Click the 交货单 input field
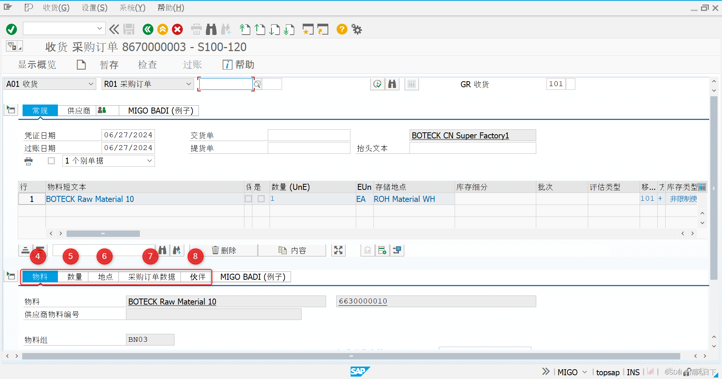The height and width of the screenshot is (379, 722). (309, 135)
